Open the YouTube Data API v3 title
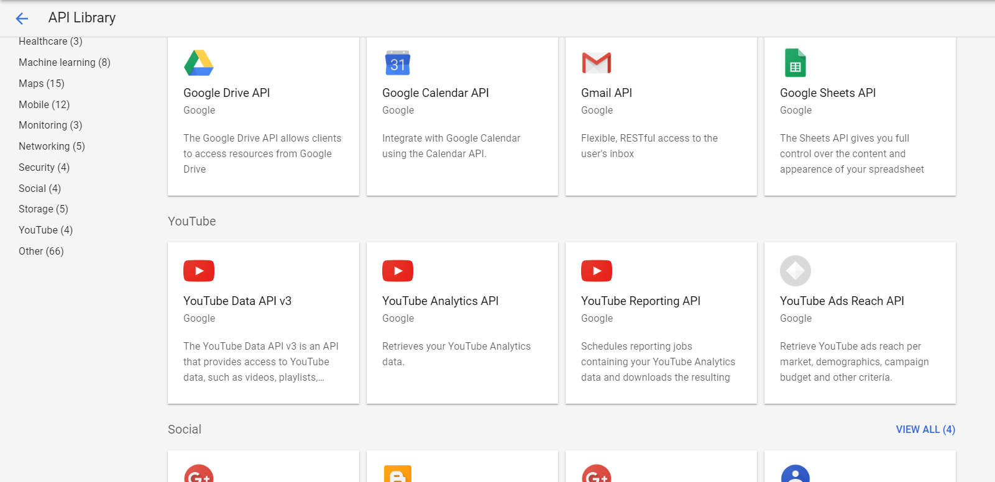The image size is (995, 482). coord(237,301)
